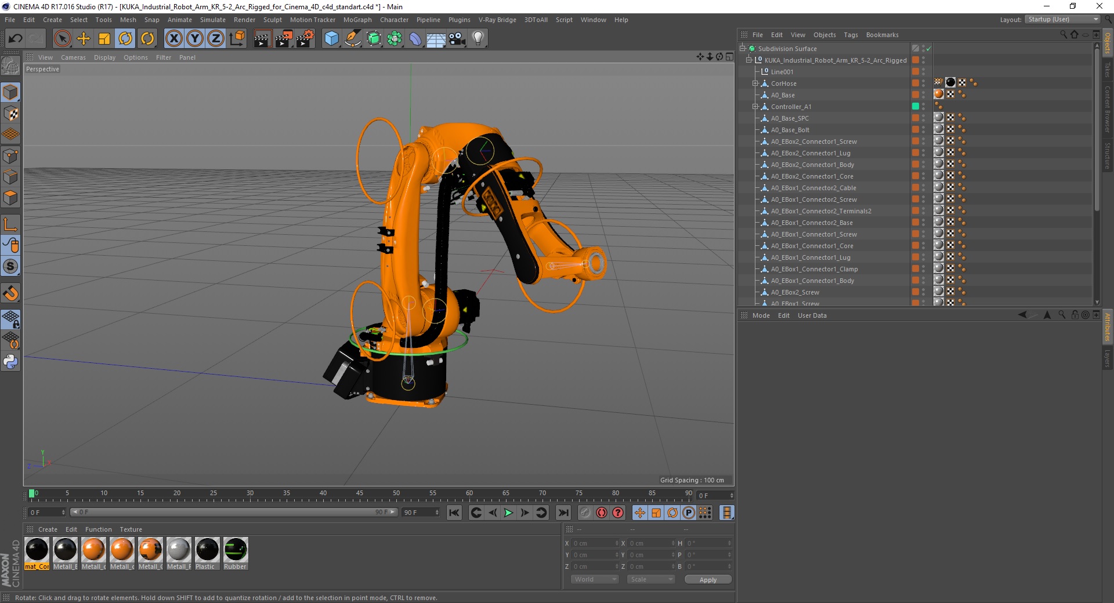Select the Rubber material thumbnail
This screenshot has height=603, width=1114.
coord(236,553)
